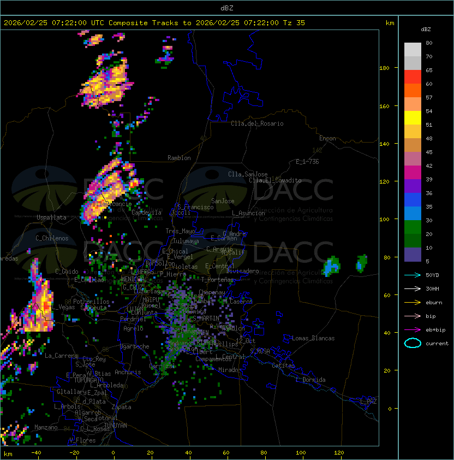The height and width of the screenshot is (460, 454).
Task: Click the 'Manzano' map label
Action: 46,427
